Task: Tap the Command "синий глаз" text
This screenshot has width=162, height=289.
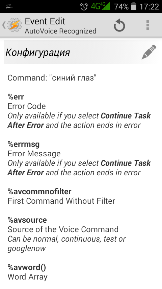Action: point(52,78)
